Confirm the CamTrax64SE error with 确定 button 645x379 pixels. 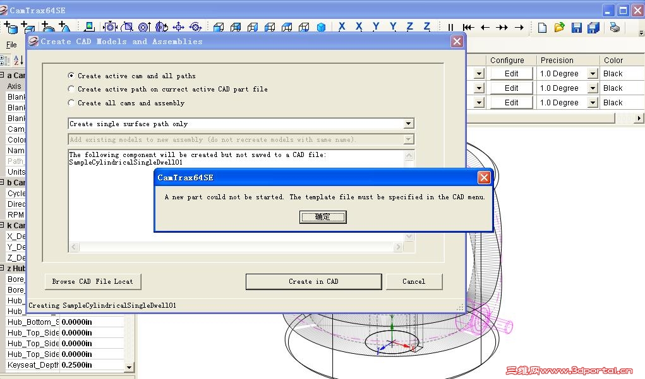tap(323, 217)
